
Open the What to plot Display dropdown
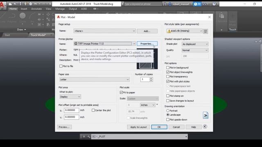(x=70, y=97)
